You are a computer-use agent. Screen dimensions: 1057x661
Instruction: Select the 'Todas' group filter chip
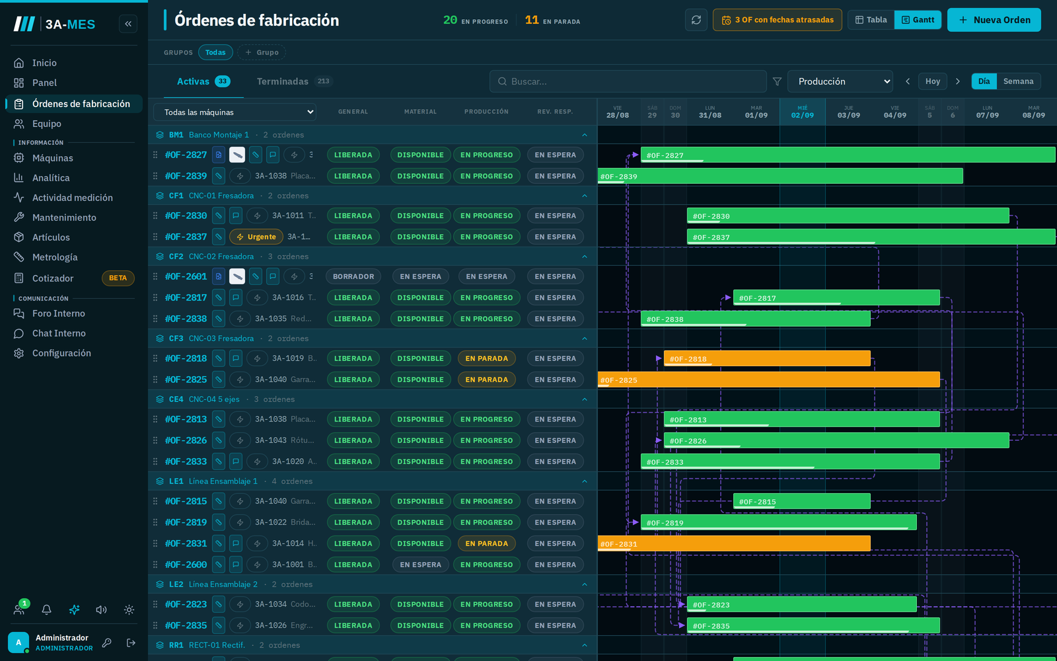[215, 52]
